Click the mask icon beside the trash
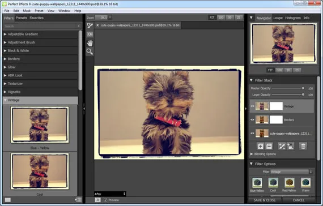 (290, 146)
